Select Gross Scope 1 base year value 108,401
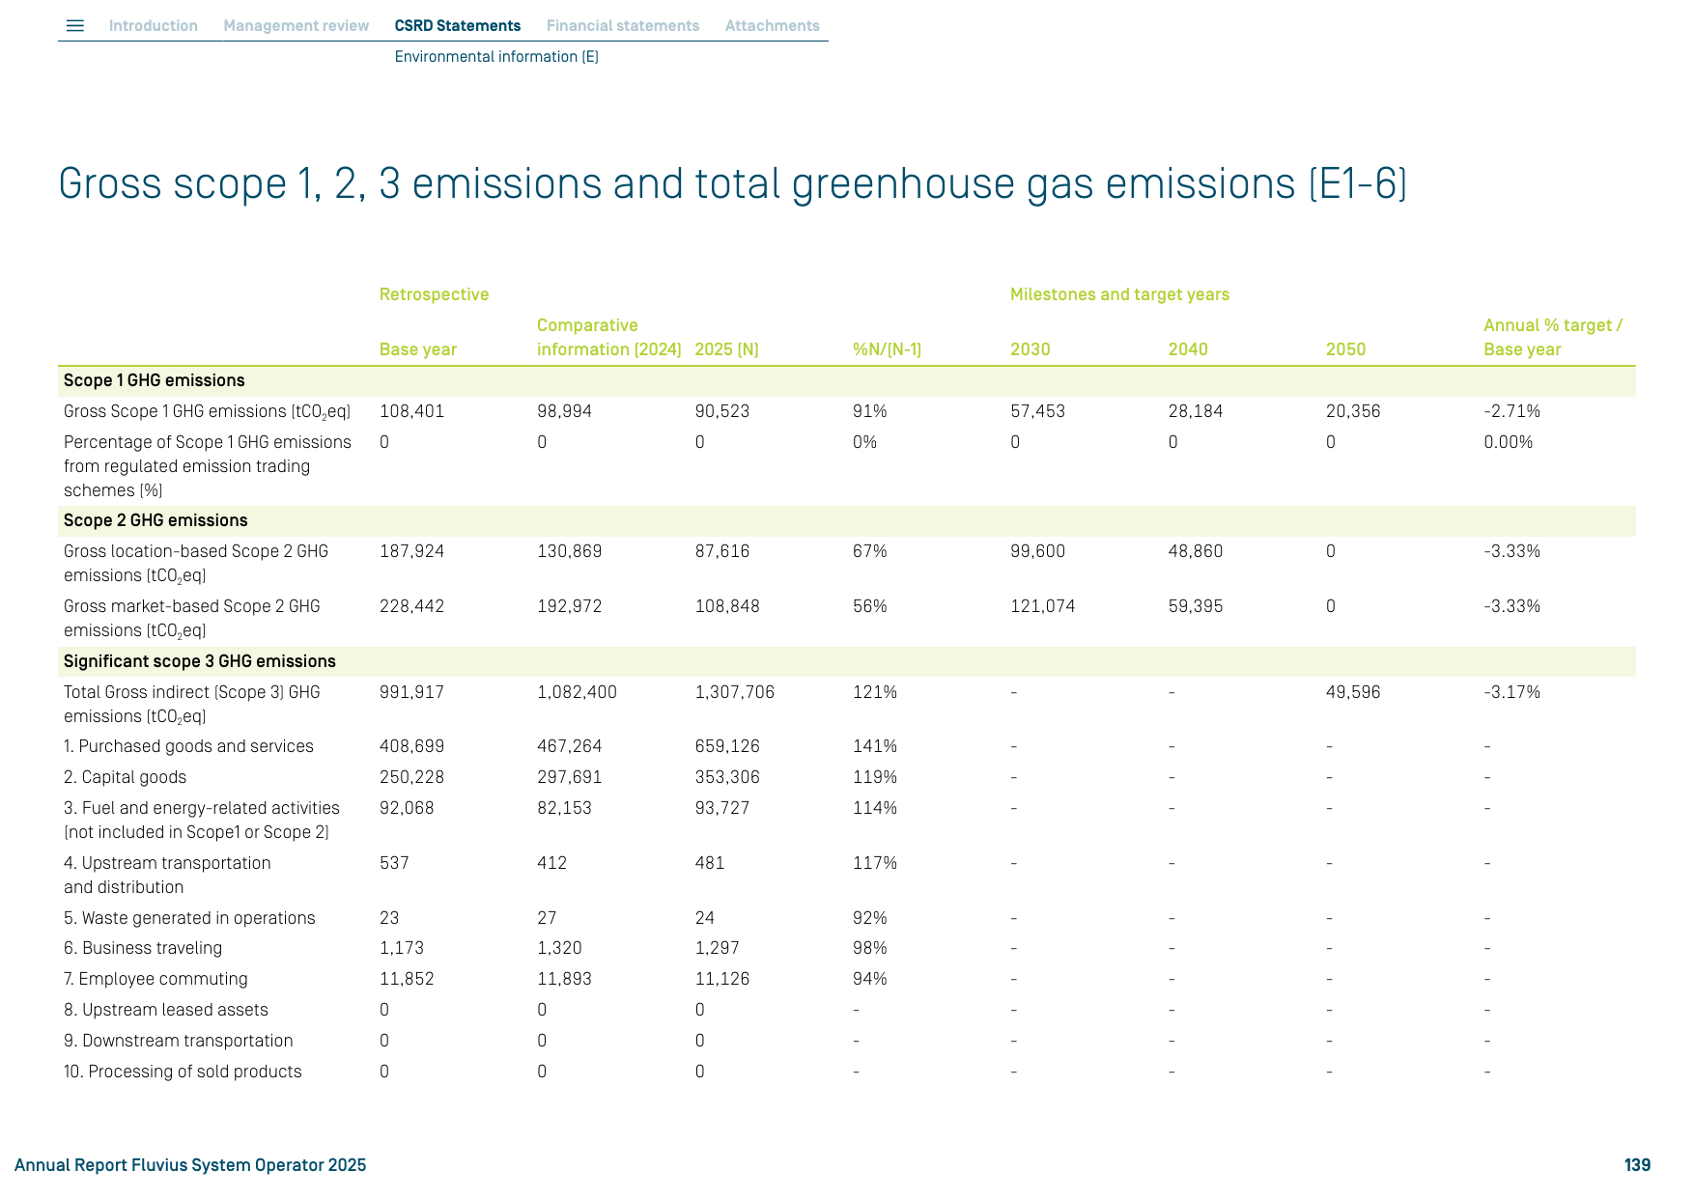The width and height of the screenshot is (1694, 1198). 412,411
